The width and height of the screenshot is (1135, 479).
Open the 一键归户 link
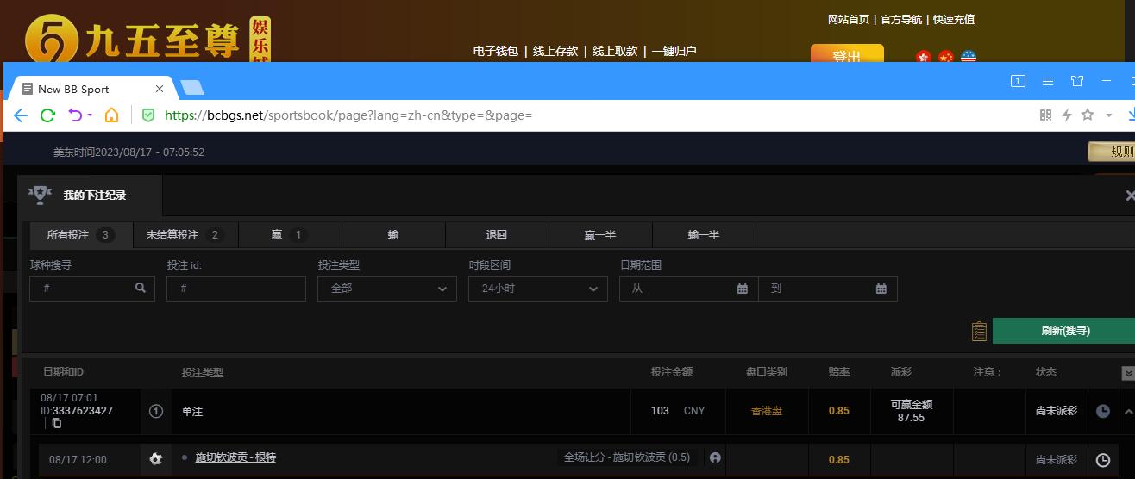pos(674,51)
